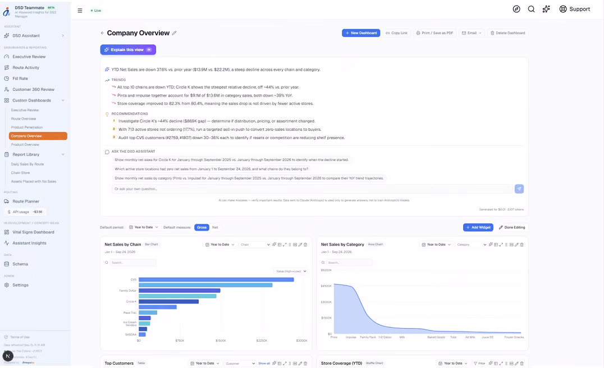Image resolution: width=604 pixels, height=368 pixels.
Task: Delete Store Coverage widget trash icon
Action: (522, 364)
